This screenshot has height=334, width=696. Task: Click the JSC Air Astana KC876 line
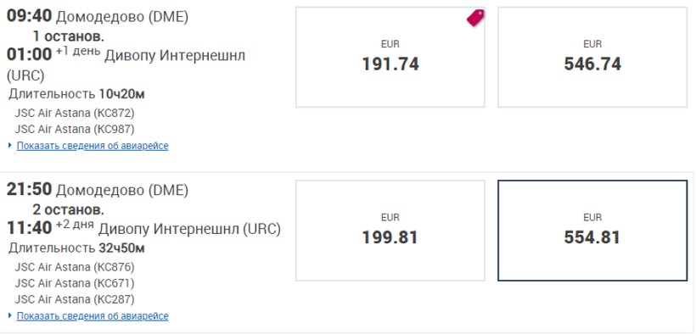(x=75, y=267)
